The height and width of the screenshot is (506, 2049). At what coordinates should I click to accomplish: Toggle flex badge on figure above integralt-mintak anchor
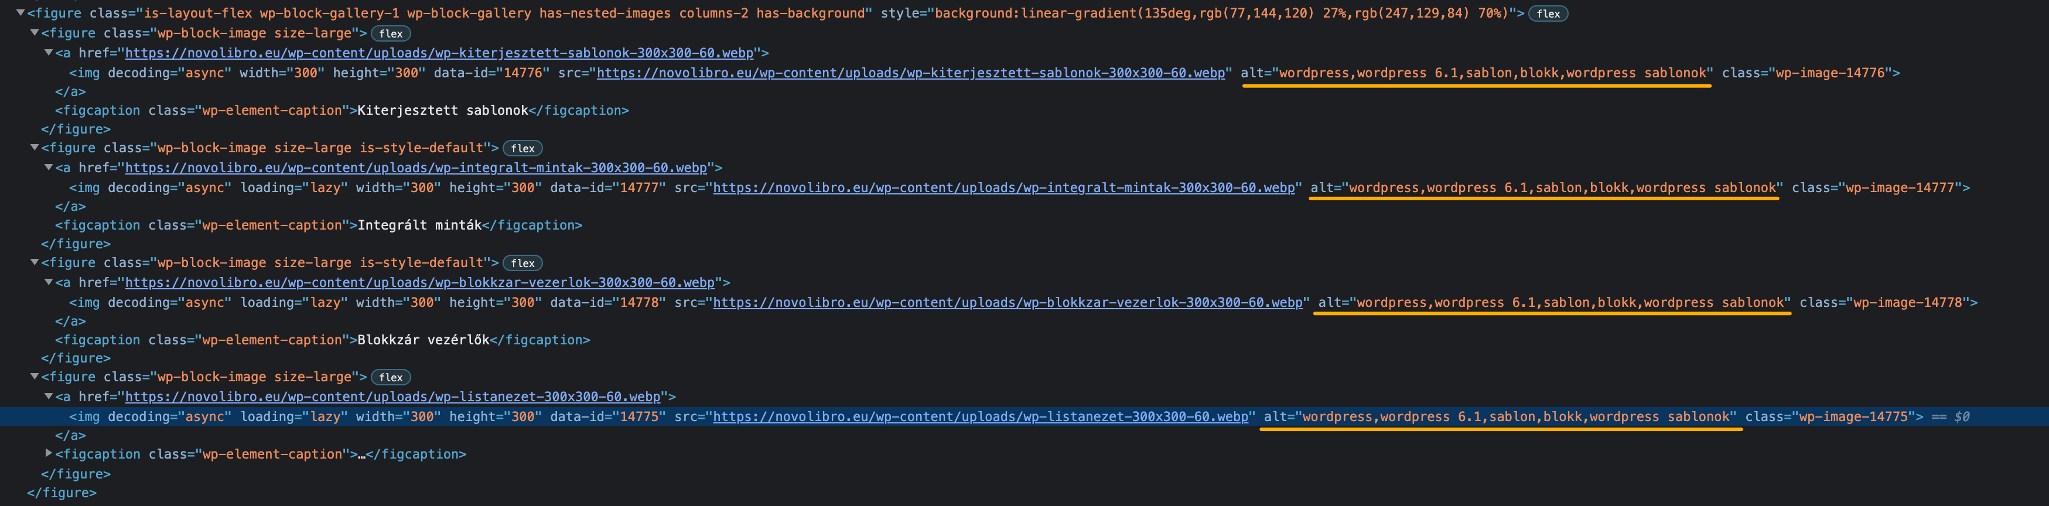click(523, 148)
